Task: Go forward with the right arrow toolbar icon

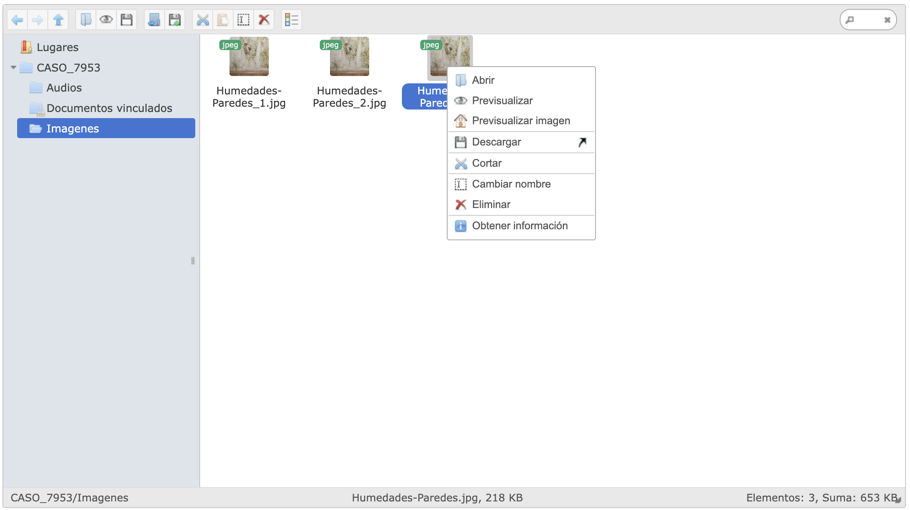Action: click(38, 20)
